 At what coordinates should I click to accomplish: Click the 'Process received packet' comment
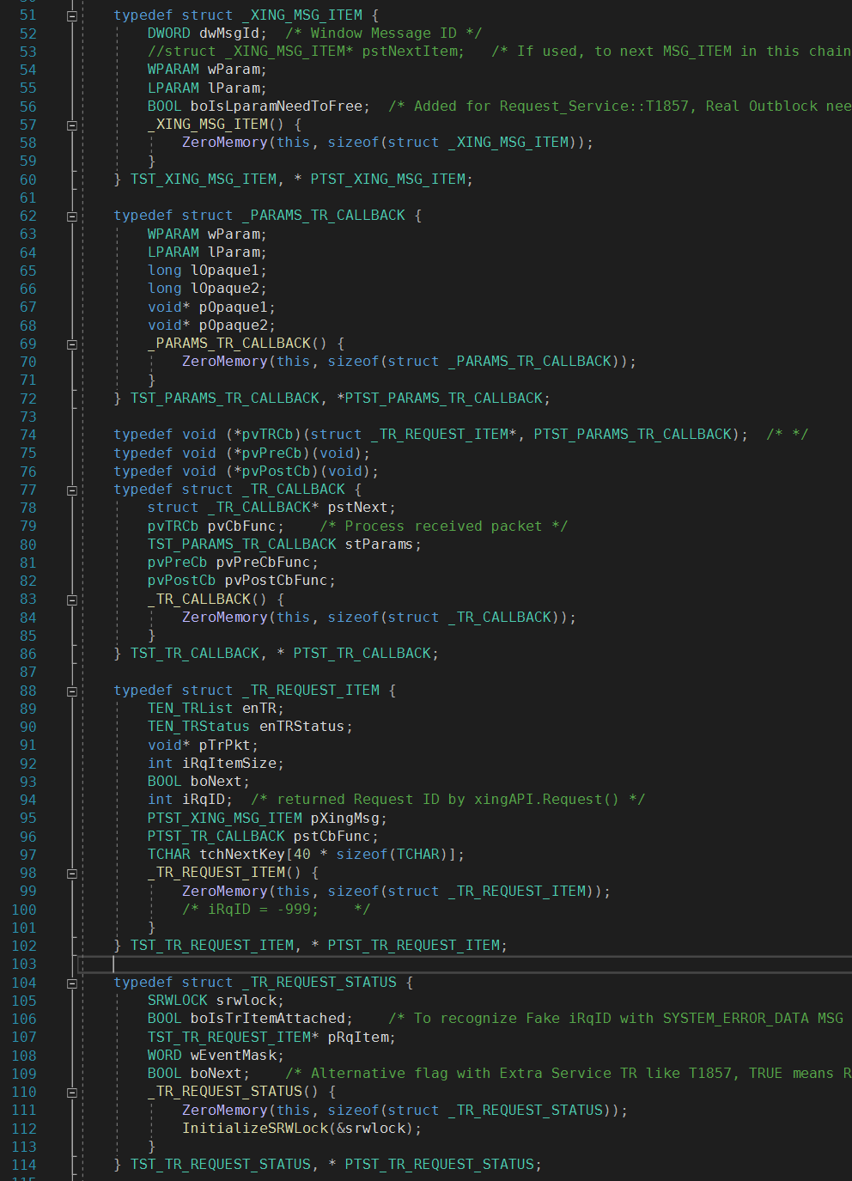443,527
